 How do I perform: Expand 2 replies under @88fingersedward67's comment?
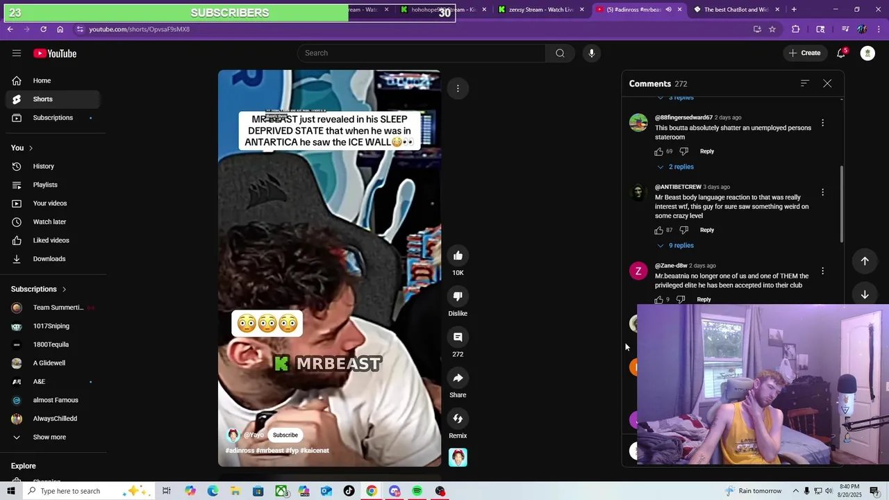point(675,167)
